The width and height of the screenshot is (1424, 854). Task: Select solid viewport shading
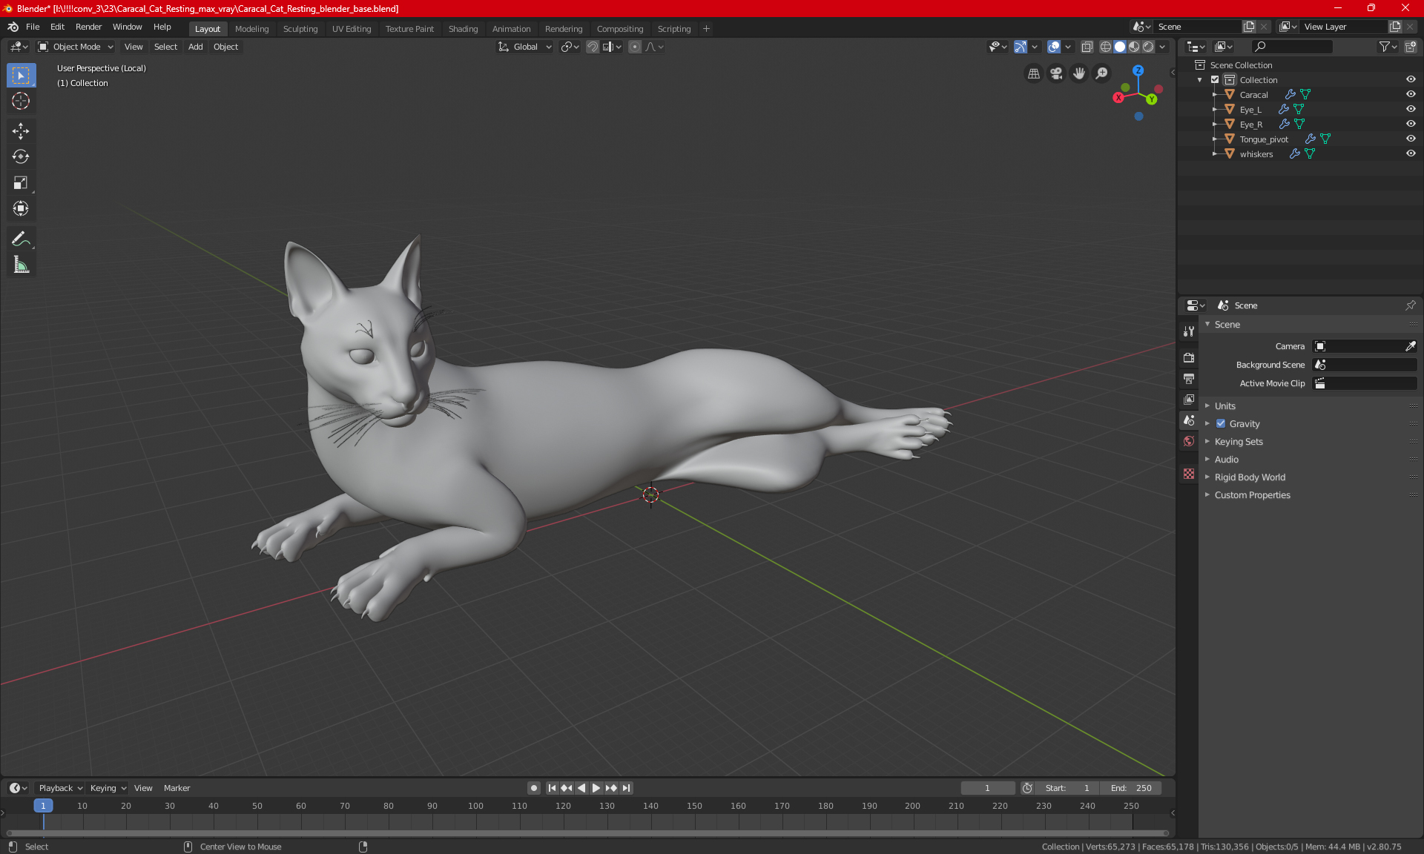(1120, 47)
